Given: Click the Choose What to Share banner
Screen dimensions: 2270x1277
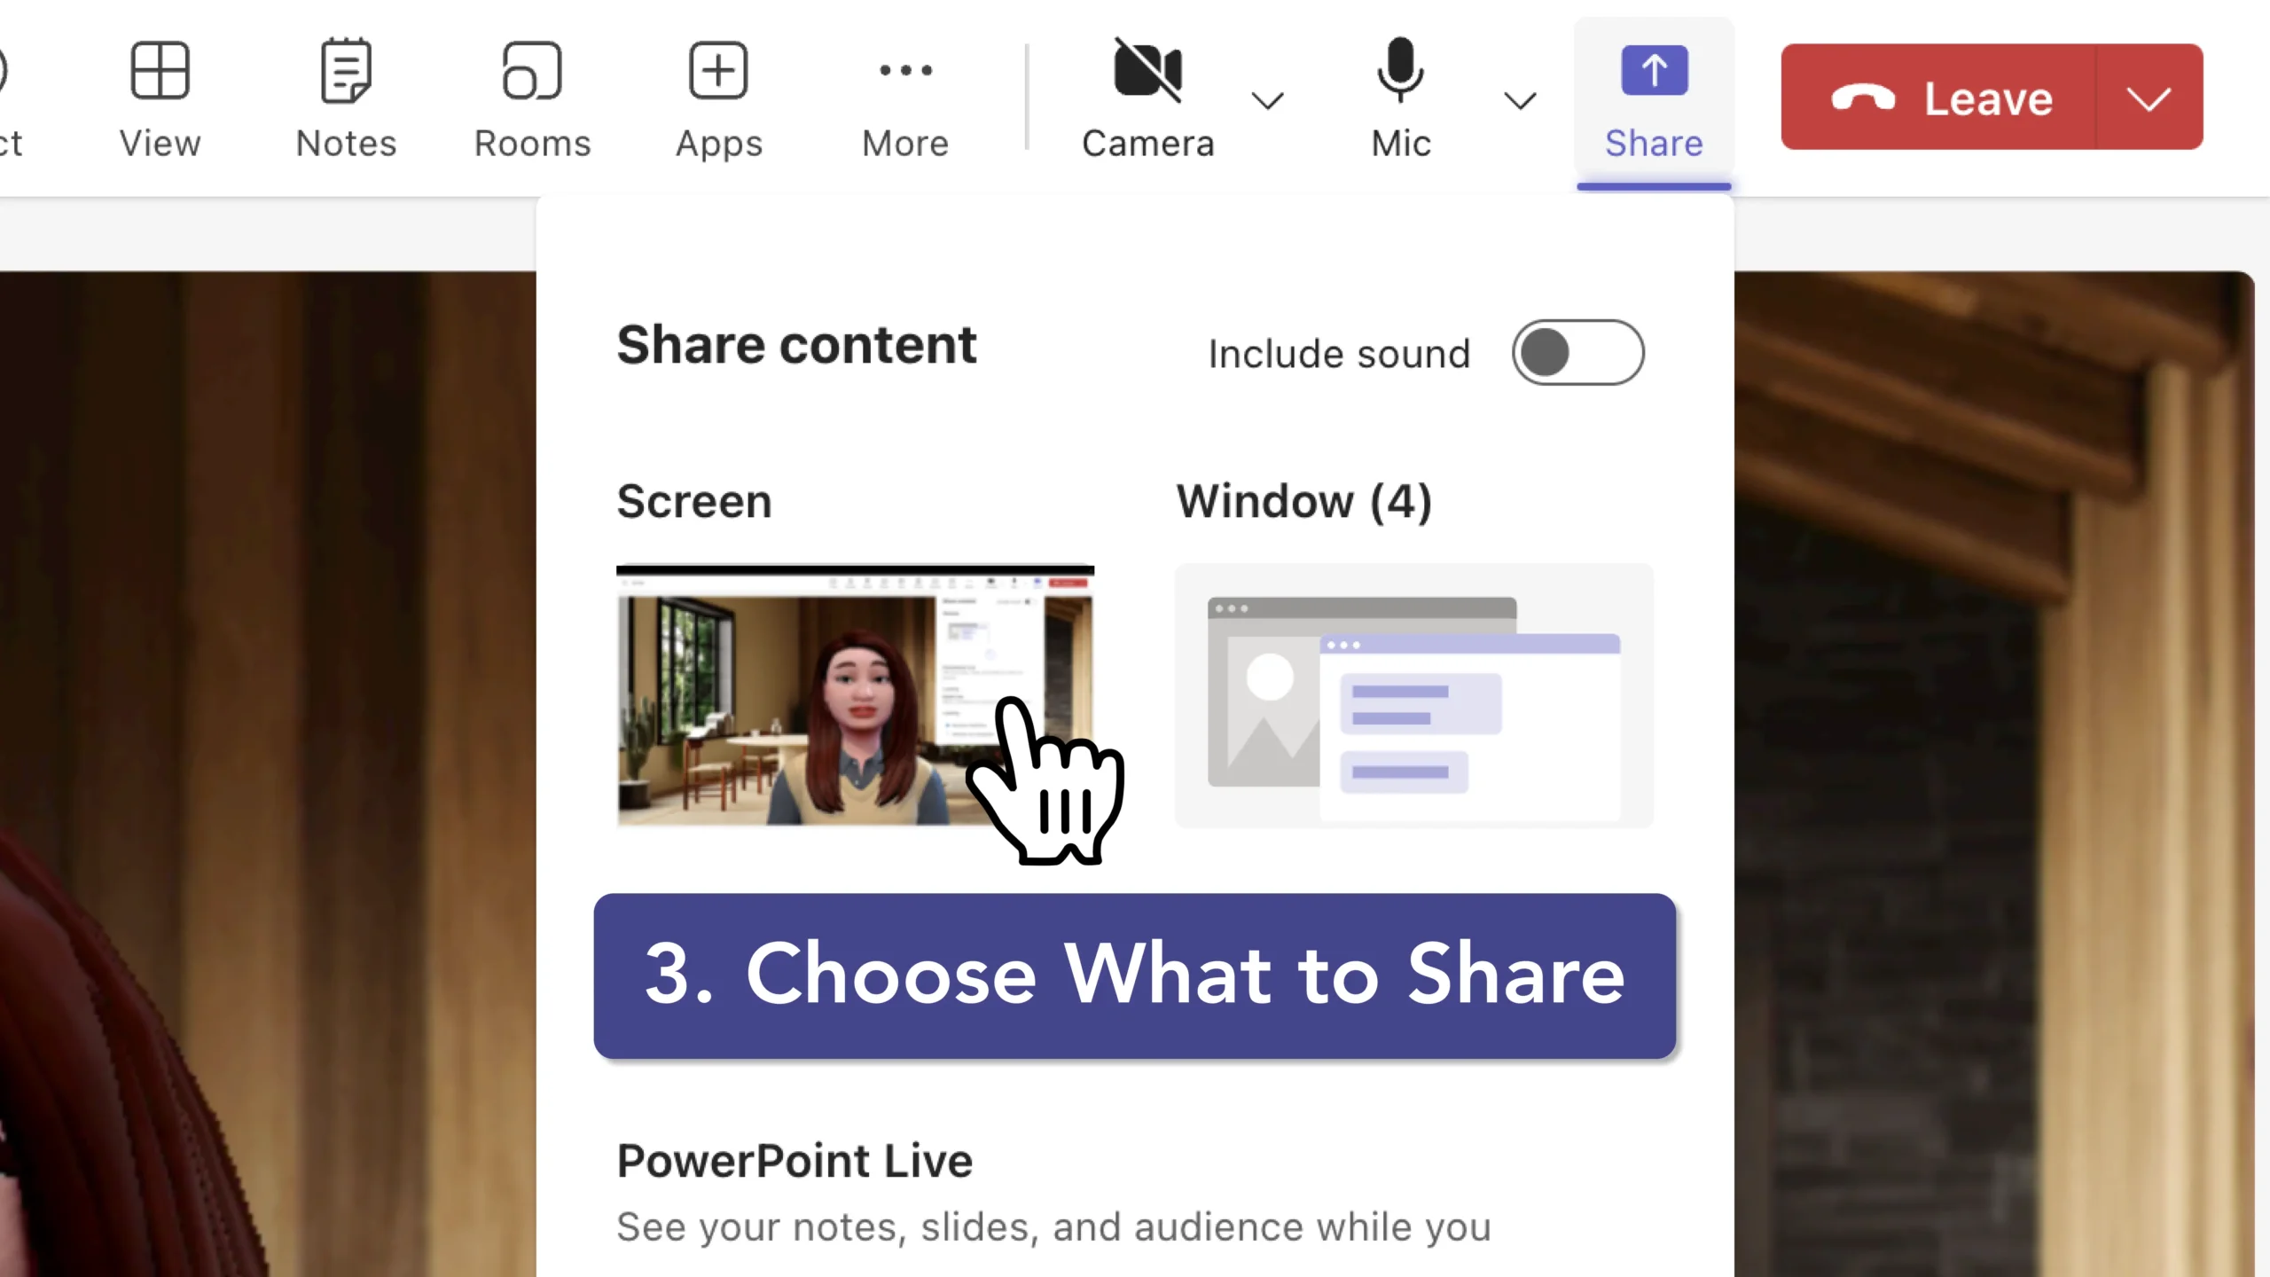Looking at the screenshot, I should click(1134, 975).
